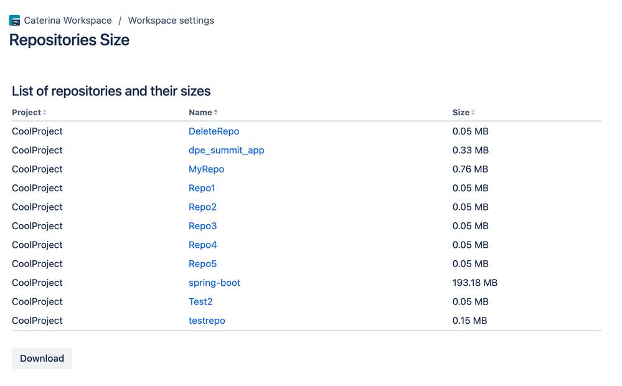
Task: Open the dpe_summit_app repository
Action: tap(226, 150)
